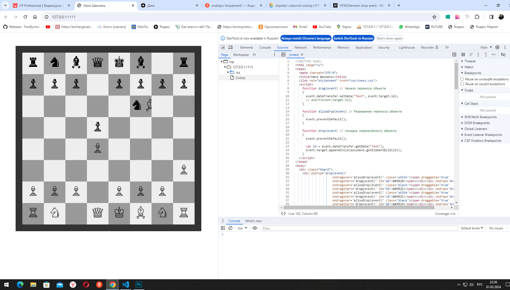Open the Application tab
This screenshot has height=290, width=510.
364,47
